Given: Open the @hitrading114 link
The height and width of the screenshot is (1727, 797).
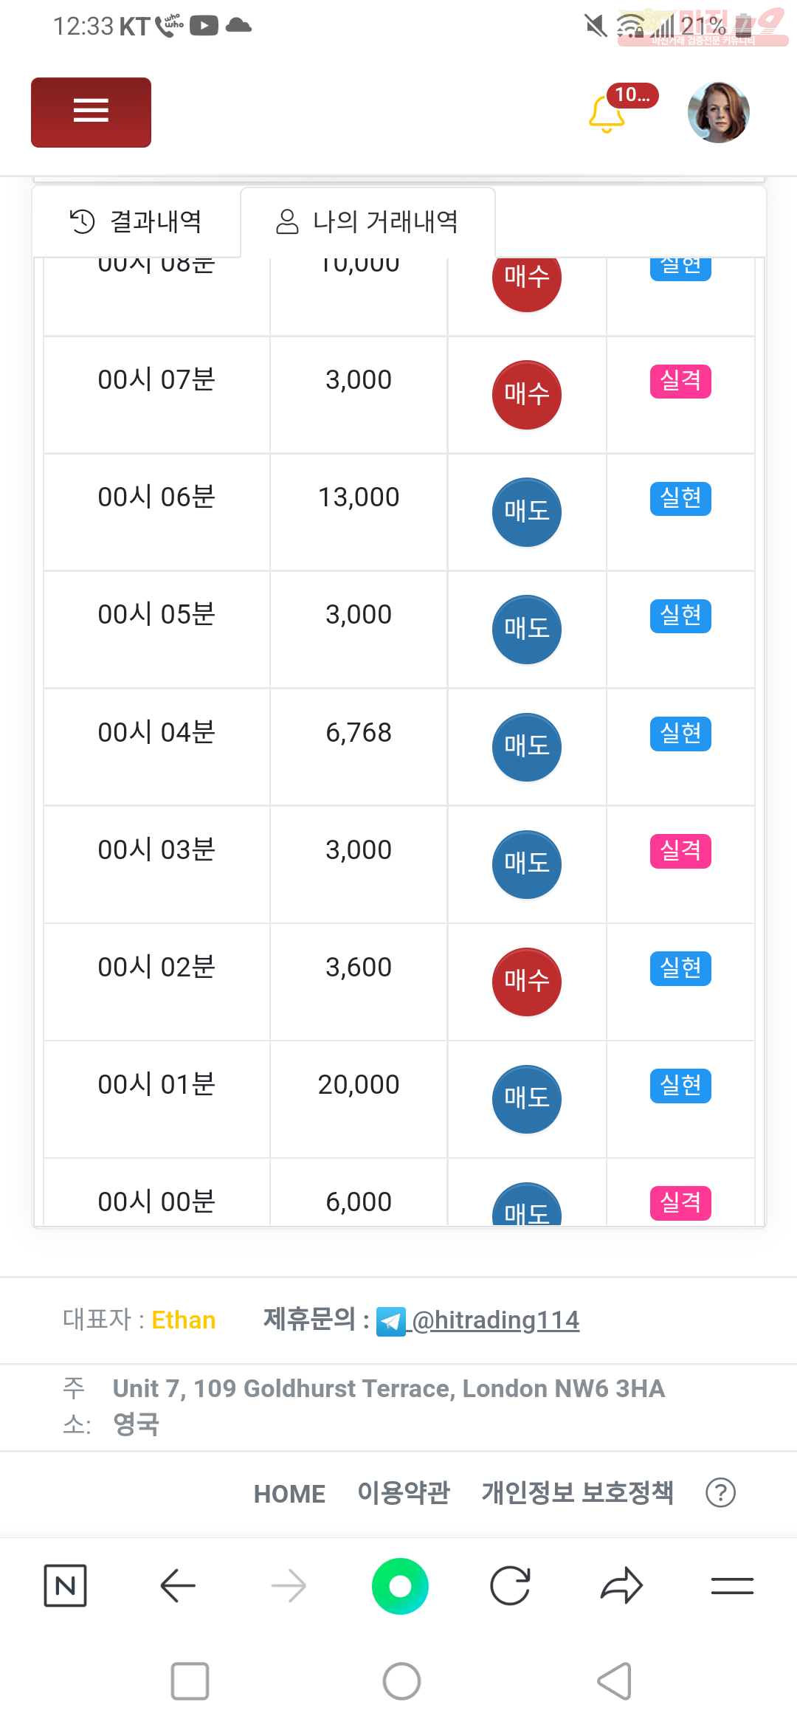Looking at the screenshot, I should 495,1320.
